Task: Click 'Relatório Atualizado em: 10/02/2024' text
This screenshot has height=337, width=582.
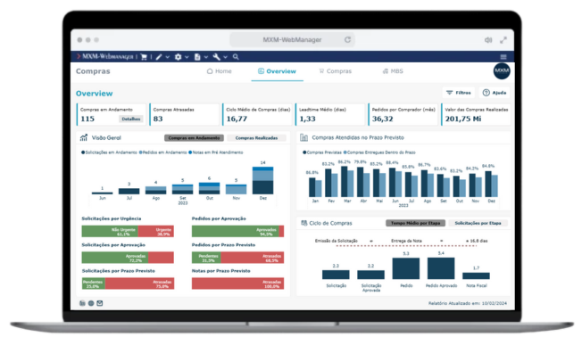Action: point(468,303)
